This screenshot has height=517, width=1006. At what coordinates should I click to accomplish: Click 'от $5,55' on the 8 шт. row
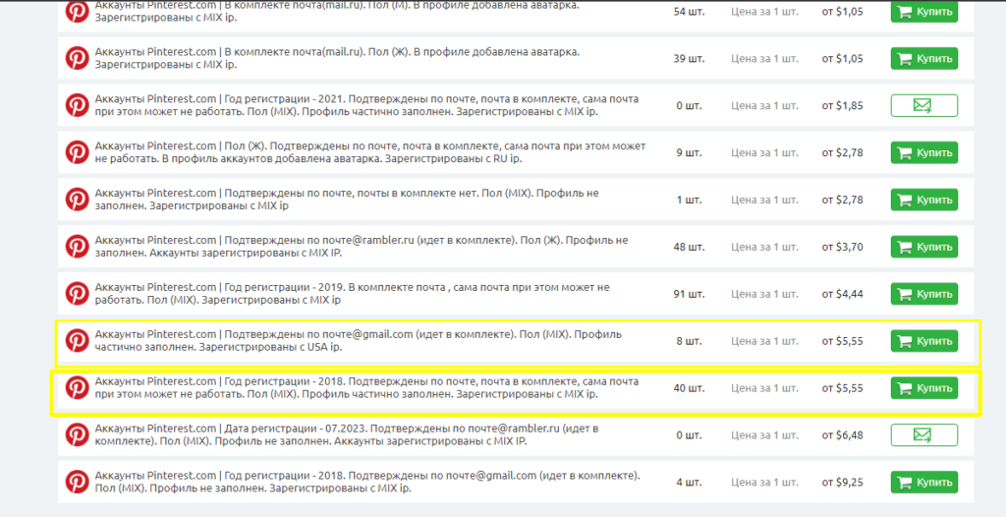[842, 341]
